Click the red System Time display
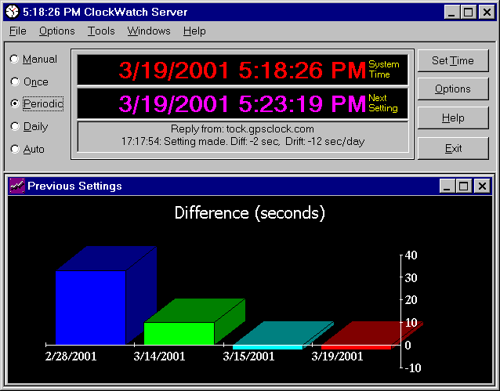 [242, 70]
